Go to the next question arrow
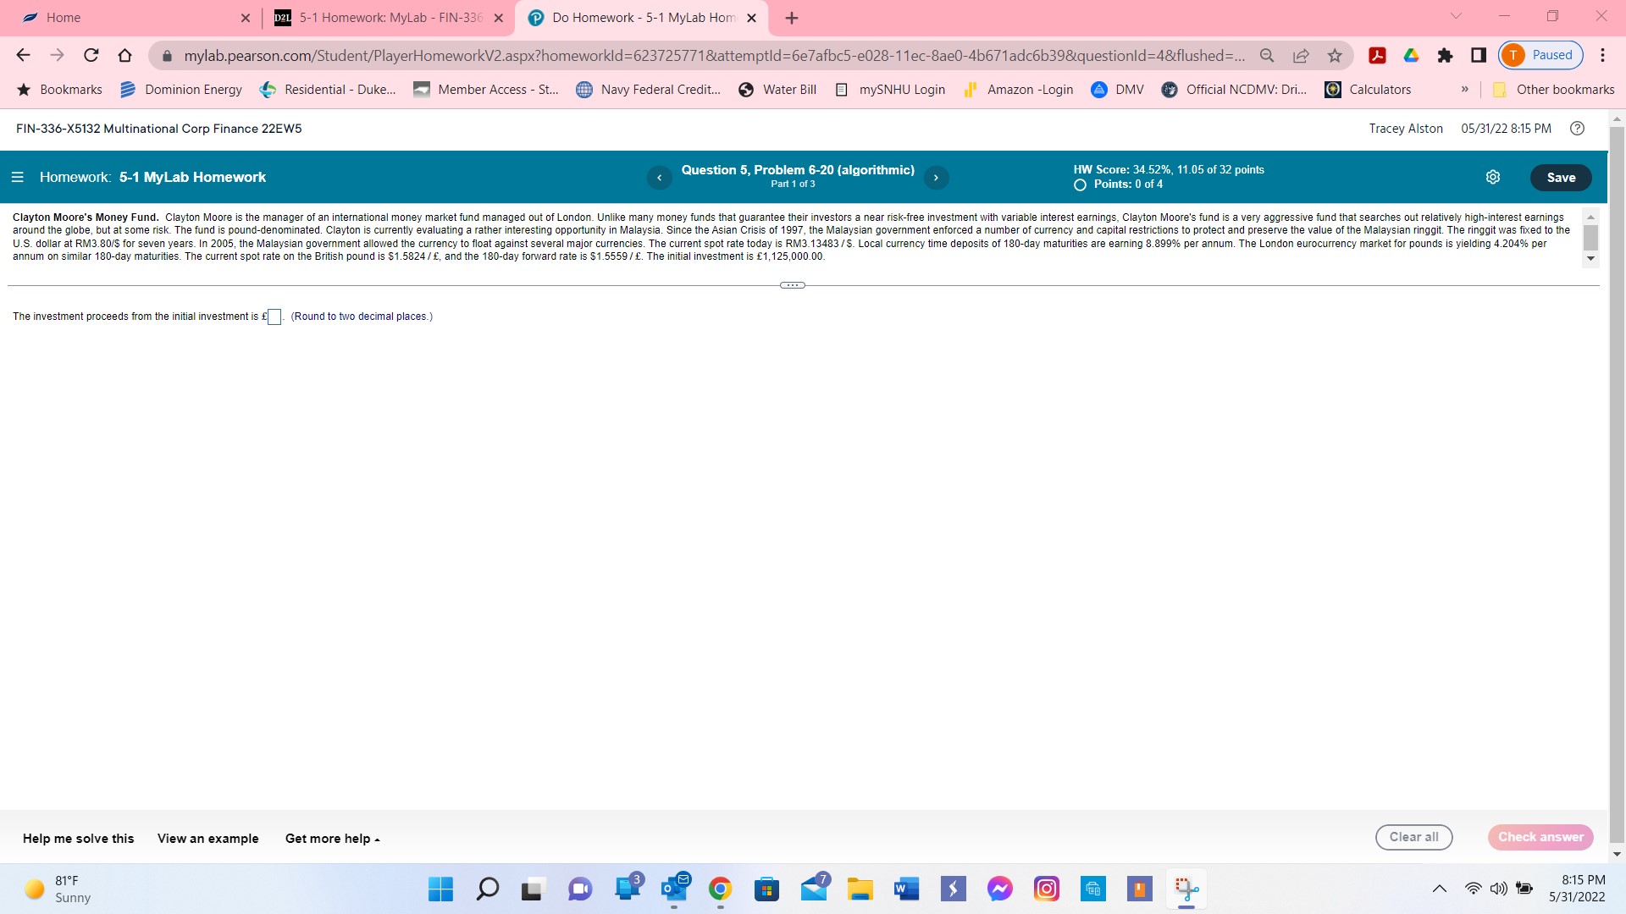This screenshot has width=1626, height=914. pos(936,178)
